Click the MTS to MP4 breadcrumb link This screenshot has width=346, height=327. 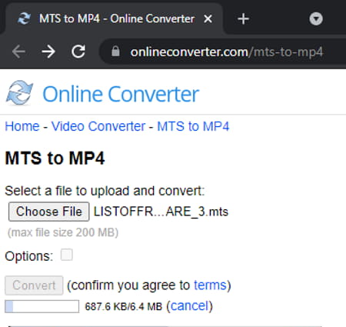pos(193,126)
